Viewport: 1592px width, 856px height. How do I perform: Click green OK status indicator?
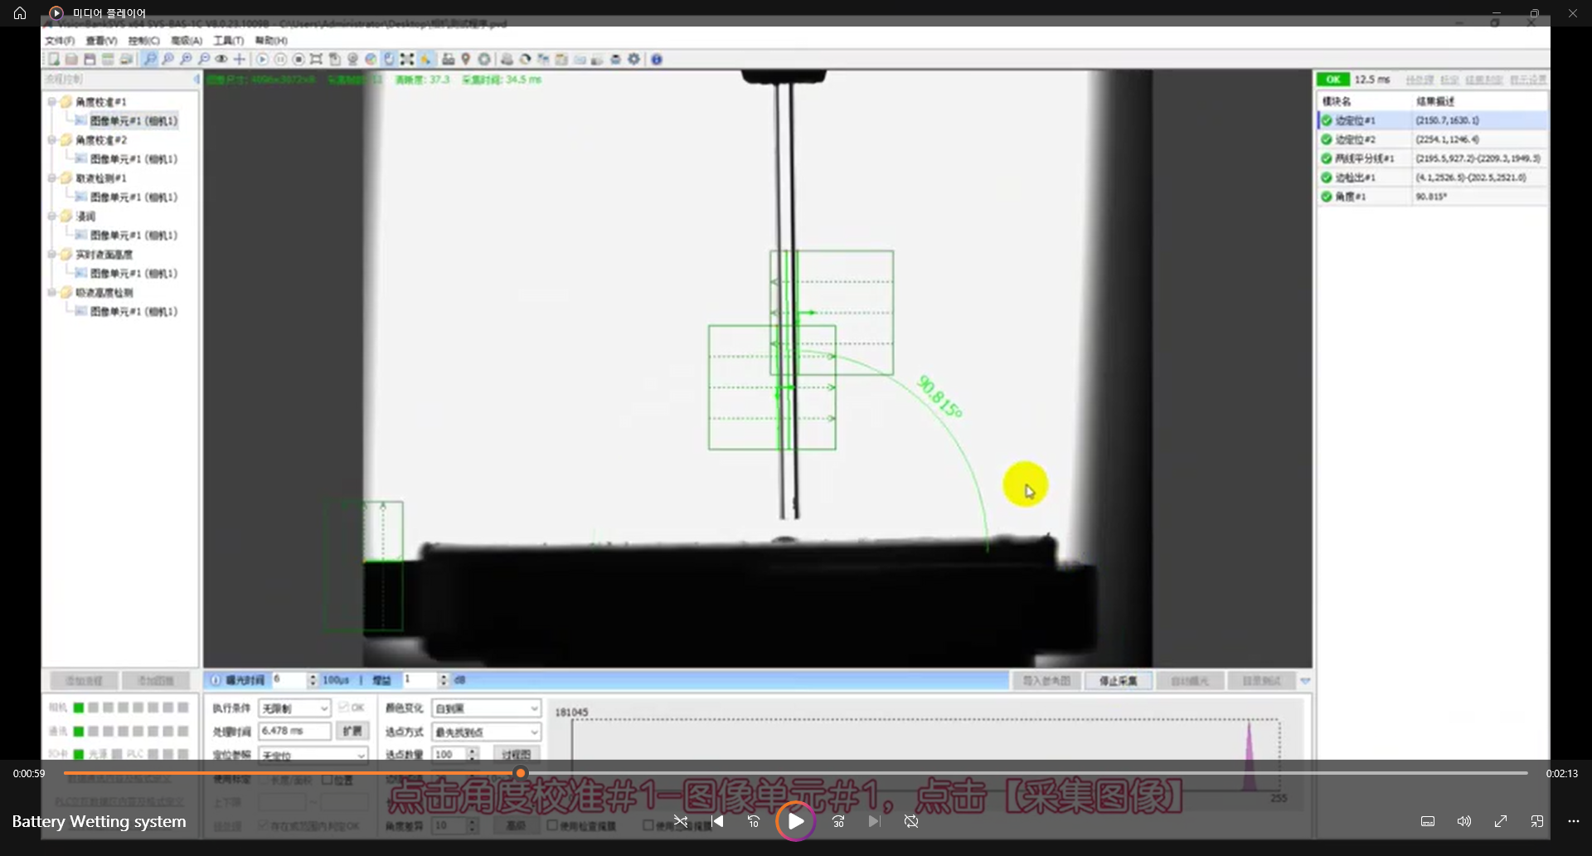click(x=1333, y=80)
